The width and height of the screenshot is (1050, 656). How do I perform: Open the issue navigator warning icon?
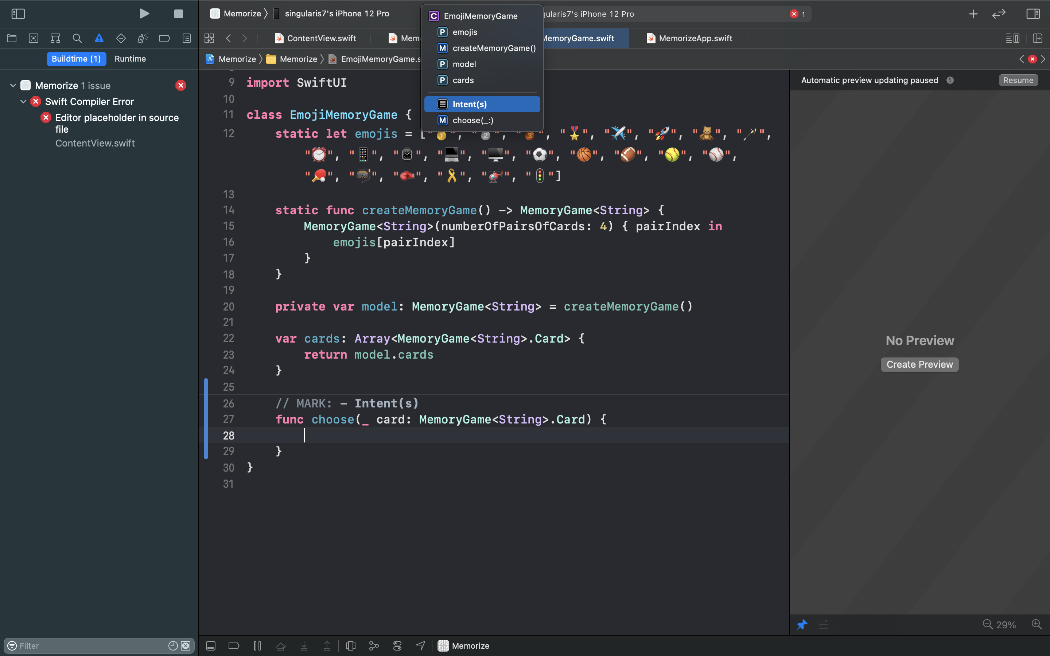(x=99, y=38)
